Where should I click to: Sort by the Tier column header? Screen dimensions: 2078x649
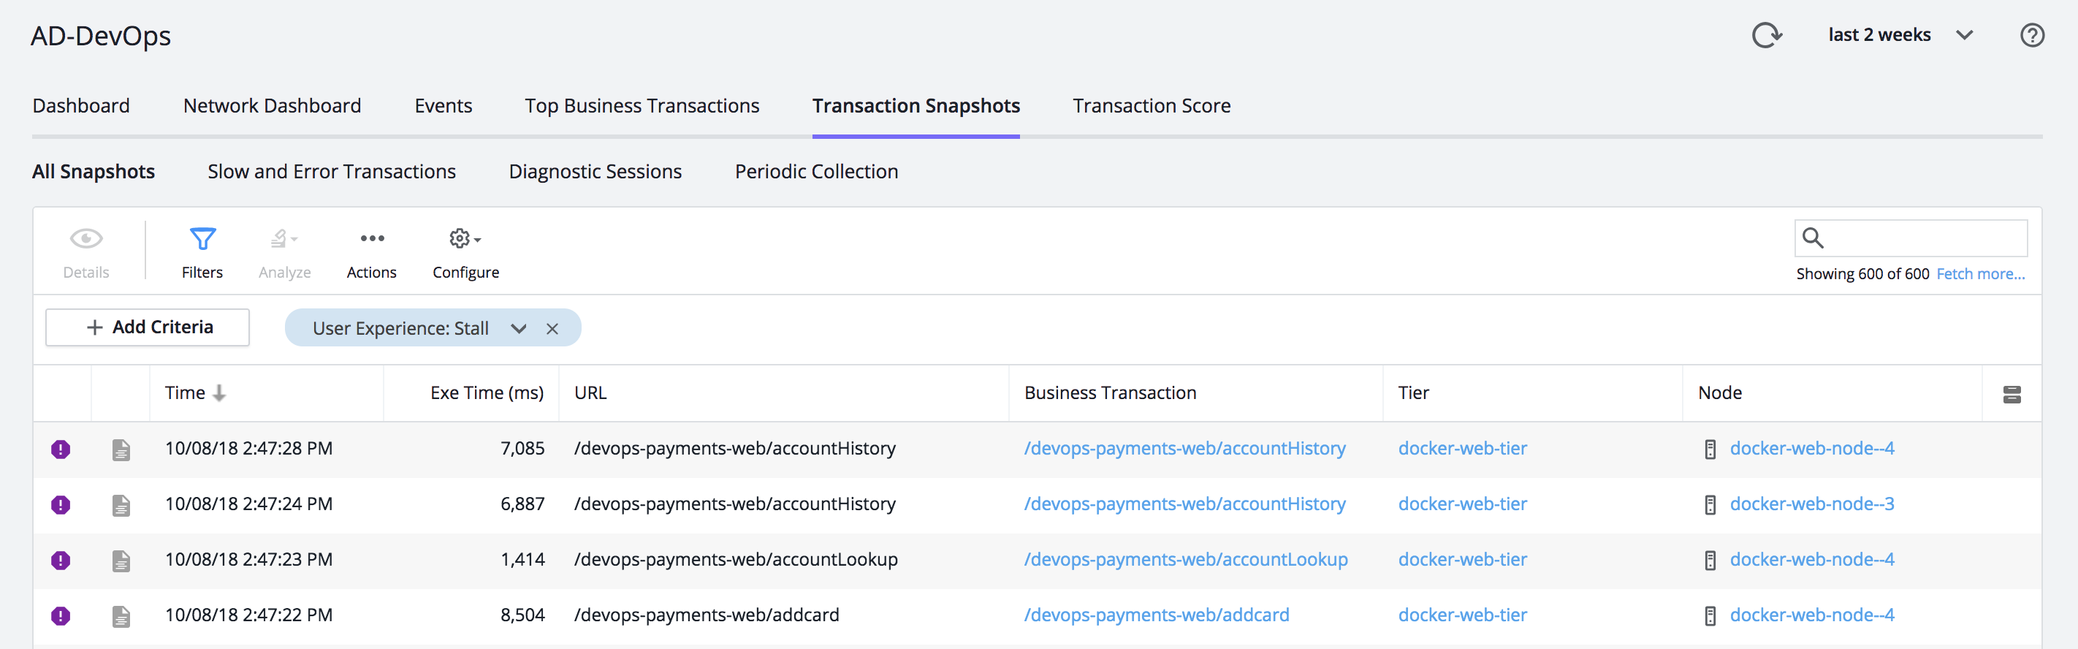coord(1413,393)
